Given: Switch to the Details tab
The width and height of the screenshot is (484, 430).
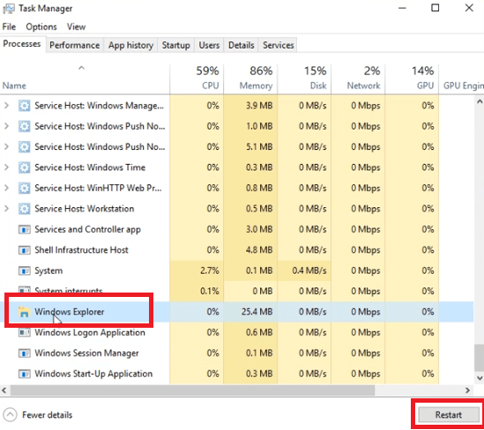Looking at the screenshot, I should [x=242, y=45].
